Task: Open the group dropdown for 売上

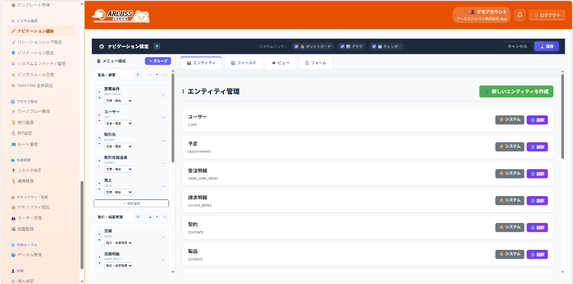Action: (119, 192)
